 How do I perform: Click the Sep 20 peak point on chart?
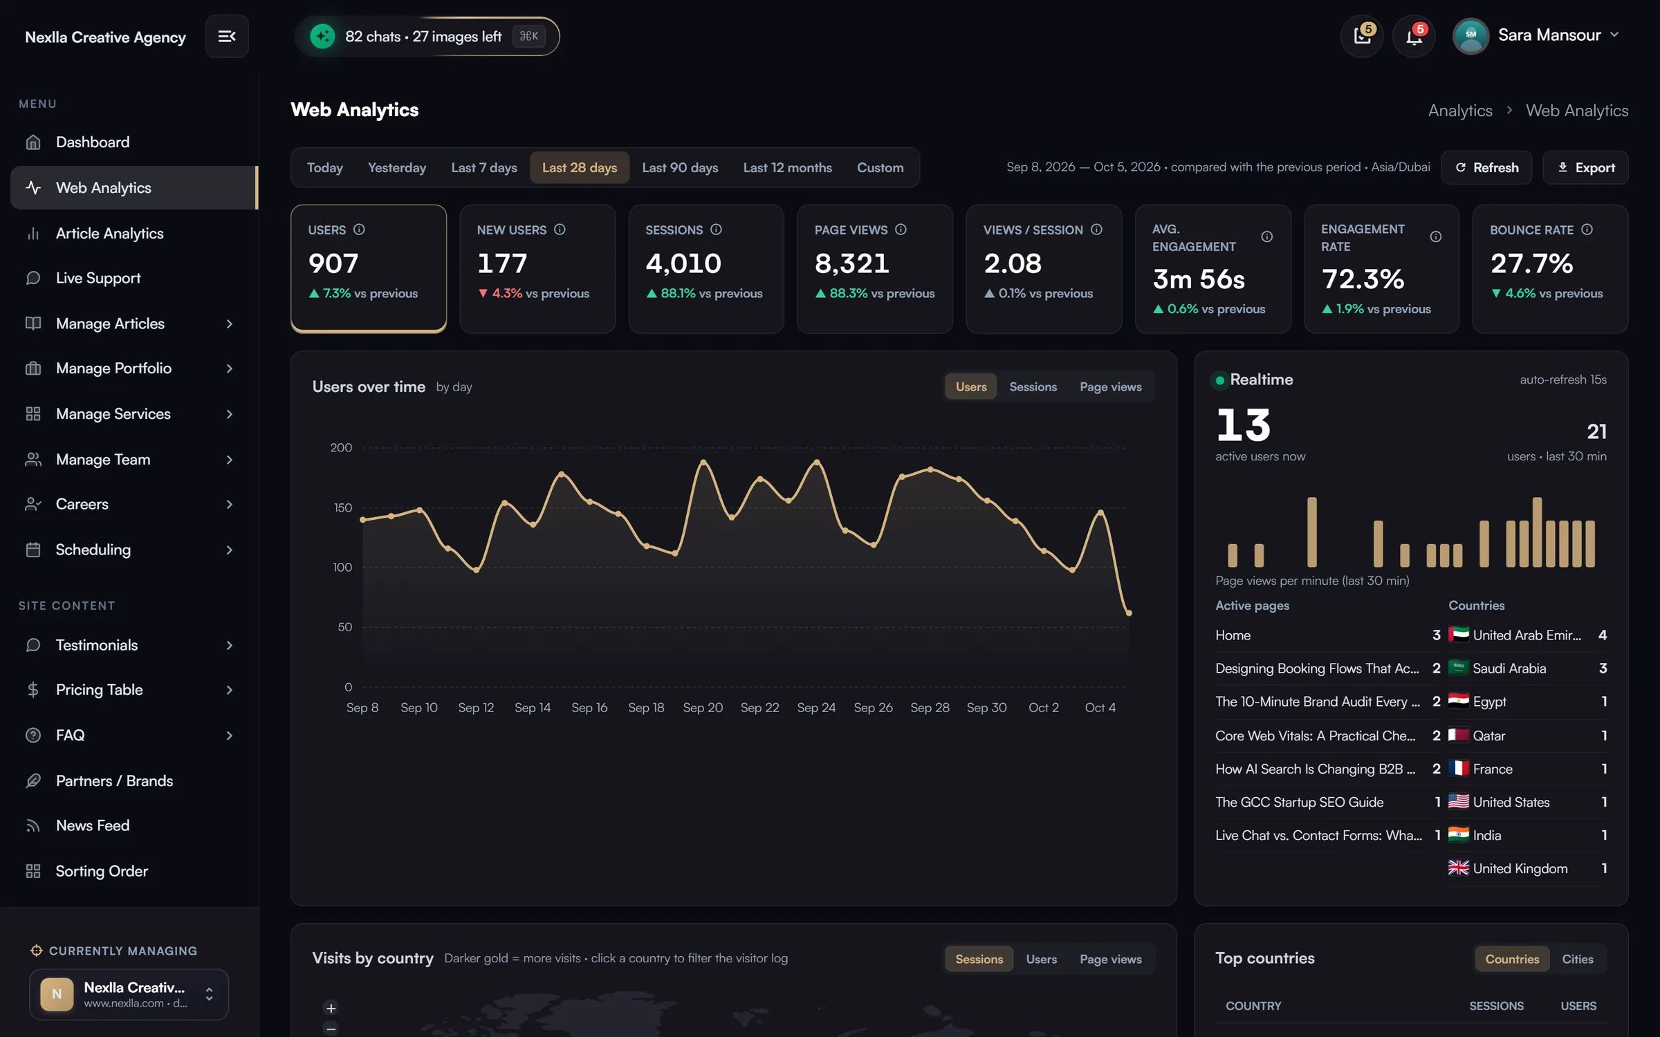tap(703, 461)
